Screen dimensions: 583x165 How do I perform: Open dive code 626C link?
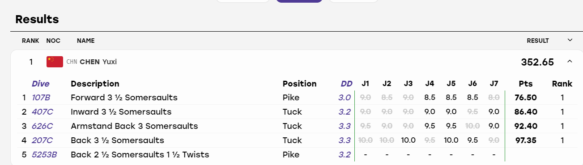42,126
